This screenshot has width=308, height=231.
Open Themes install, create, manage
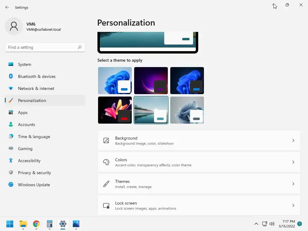(199, 184)
